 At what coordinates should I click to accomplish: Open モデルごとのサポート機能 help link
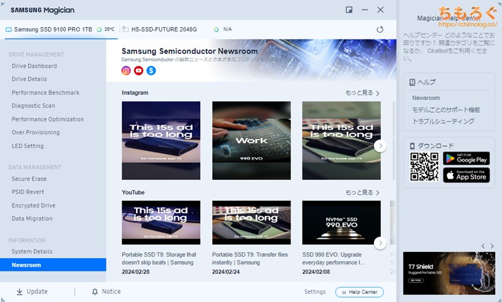point(446,110)
